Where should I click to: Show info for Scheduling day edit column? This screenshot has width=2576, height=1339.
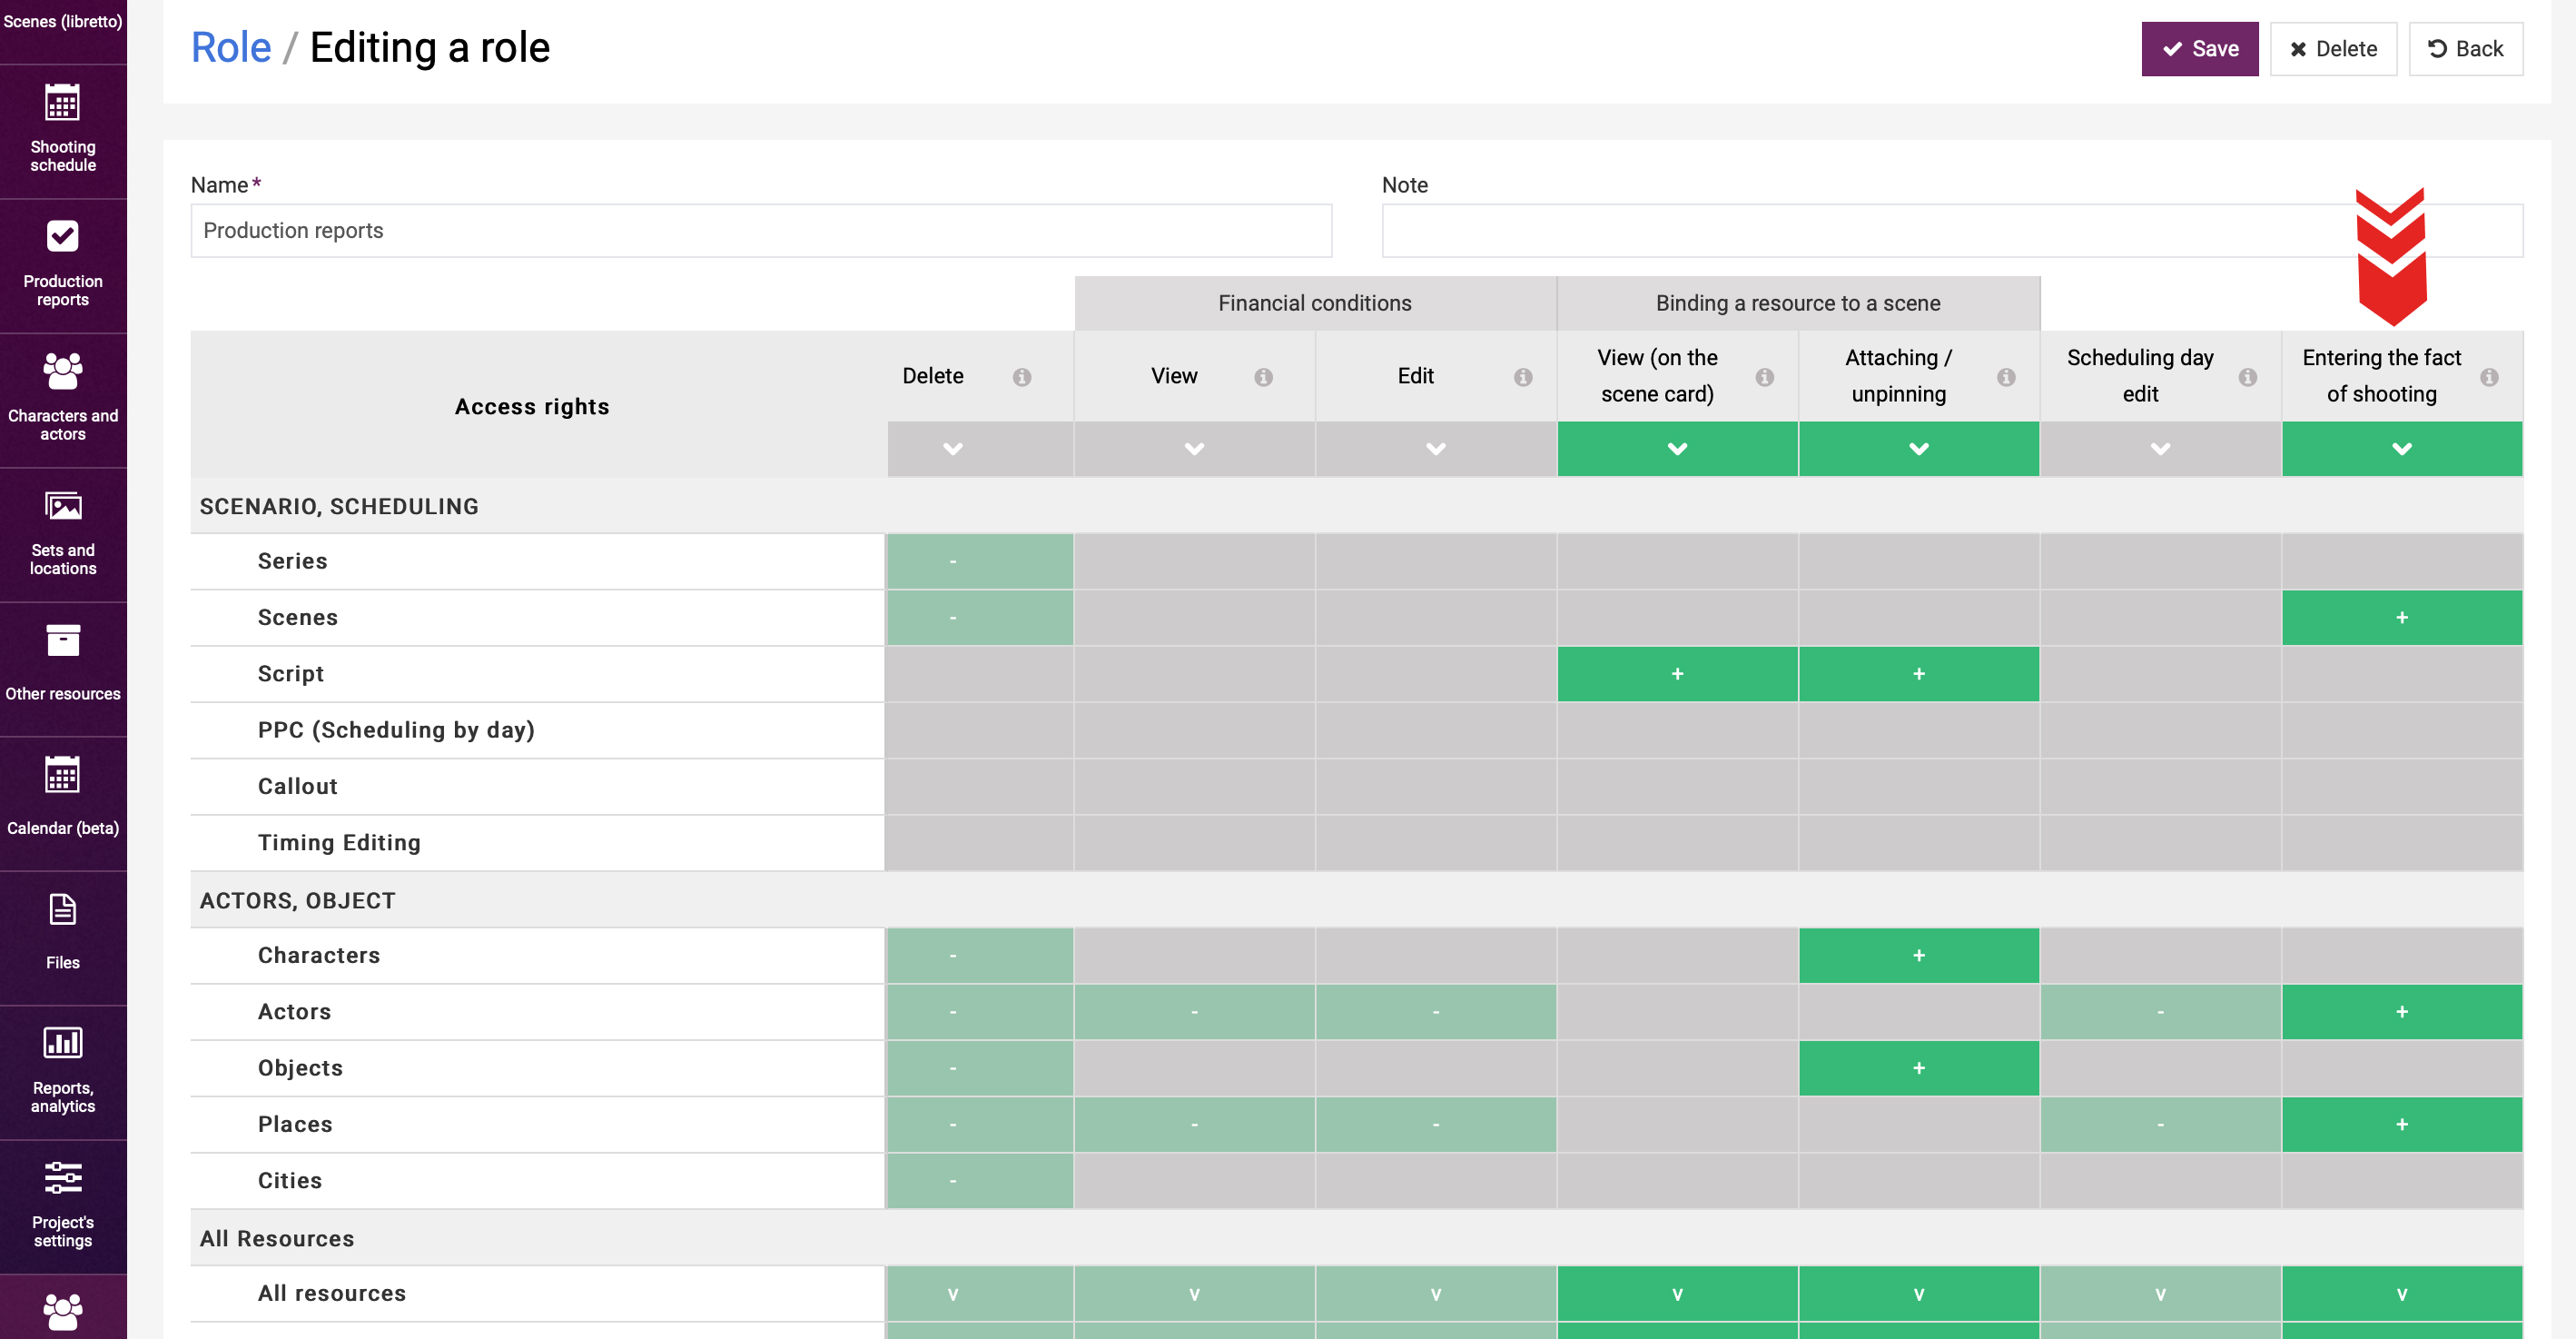(2247, 377)
